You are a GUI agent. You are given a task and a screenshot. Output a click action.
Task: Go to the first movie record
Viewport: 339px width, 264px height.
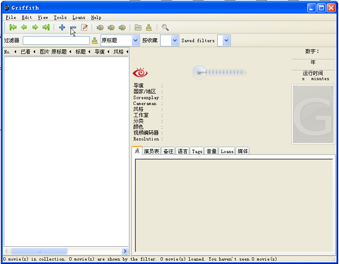click(13, 27)
